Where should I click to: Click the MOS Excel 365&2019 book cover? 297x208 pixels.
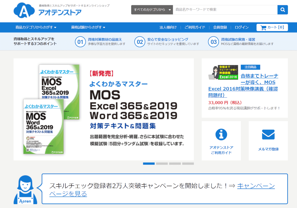pos(59,92)
